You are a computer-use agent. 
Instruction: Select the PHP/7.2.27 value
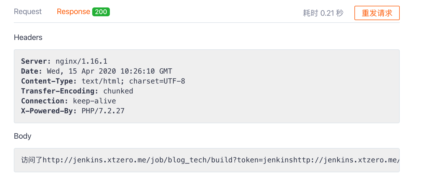tap(103, 111)
